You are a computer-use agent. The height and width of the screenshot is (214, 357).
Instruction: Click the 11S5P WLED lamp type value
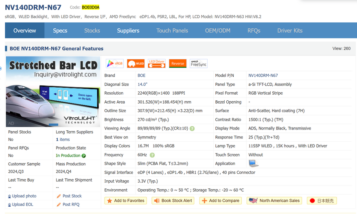click(x=288, y=146)
